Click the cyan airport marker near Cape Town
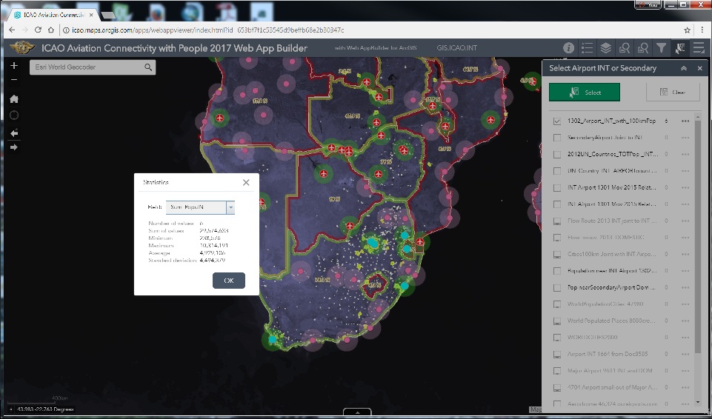Viewport: 712px width, 419px height. [x=273, y=339]
